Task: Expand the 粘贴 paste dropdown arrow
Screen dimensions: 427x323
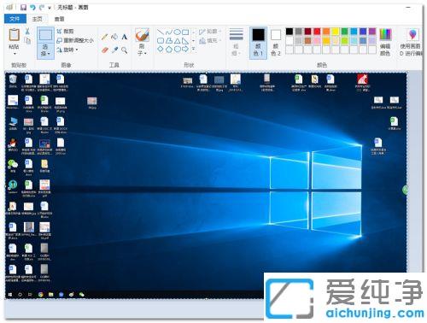Action: pos(15,54)
